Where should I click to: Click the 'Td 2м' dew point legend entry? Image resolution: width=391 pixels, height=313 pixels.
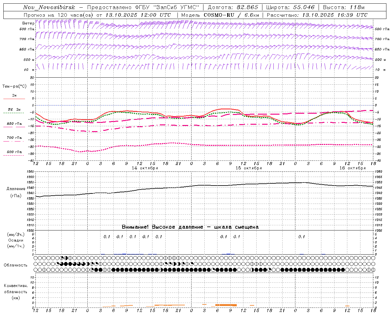pyautogui.click(x=14, y=109)
